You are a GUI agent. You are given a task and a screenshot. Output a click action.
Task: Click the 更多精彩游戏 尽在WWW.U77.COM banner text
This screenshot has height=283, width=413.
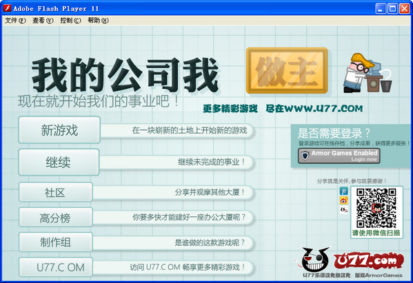pyautogui.click(x=283, y=108)
